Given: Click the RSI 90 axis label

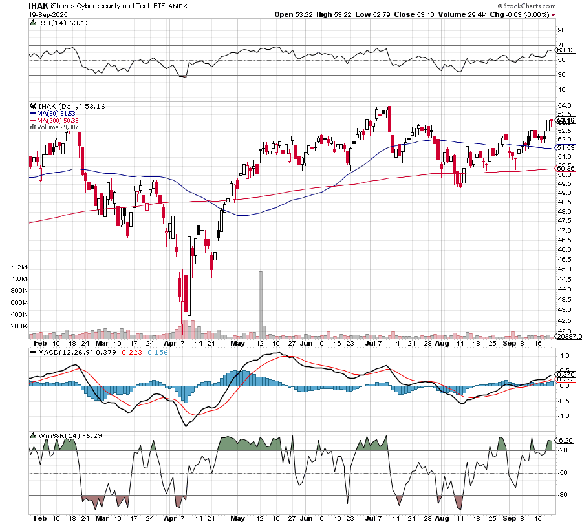Looking at the screenshot, I should [x=561, y=30].
